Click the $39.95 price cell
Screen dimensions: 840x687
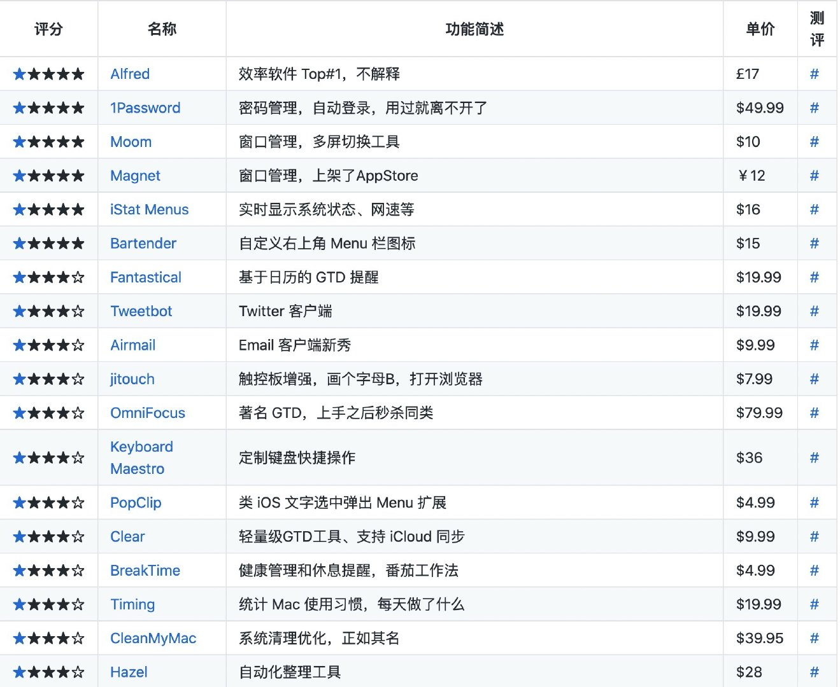tap(760, 638)
